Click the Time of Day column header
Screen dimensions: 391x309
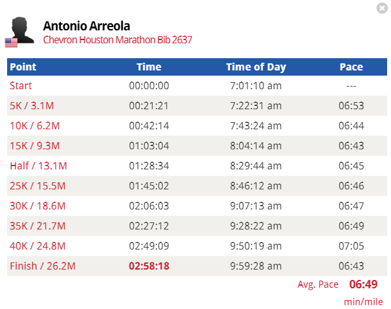pos(256,67)
